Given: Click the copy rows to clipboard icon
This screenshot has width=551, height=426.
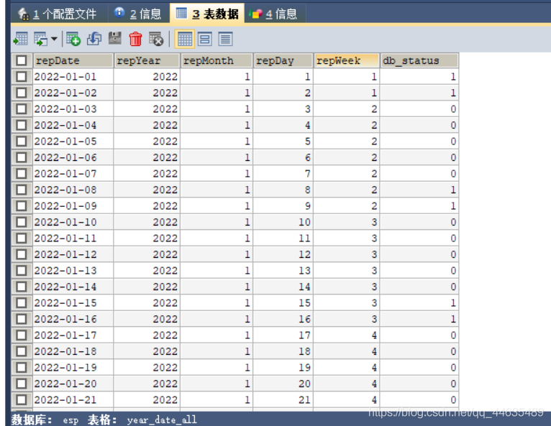Looking at the screenshot, I should pyautogui.click(x=41, y=39).
